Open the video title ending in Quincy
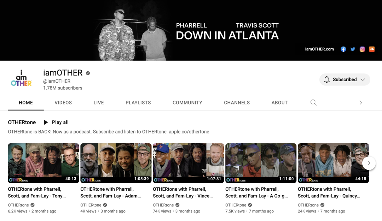Screen dimensions: 382x221 (x=329, y=192)
